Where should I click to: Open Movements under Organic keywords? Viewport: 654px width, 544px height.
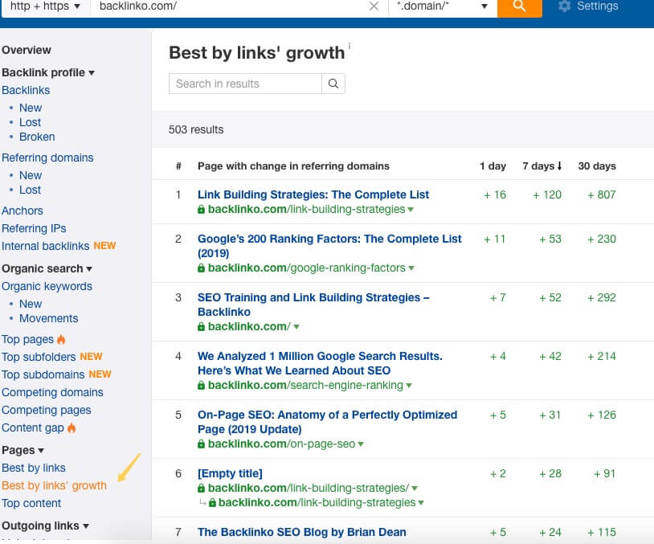point(49,318)
